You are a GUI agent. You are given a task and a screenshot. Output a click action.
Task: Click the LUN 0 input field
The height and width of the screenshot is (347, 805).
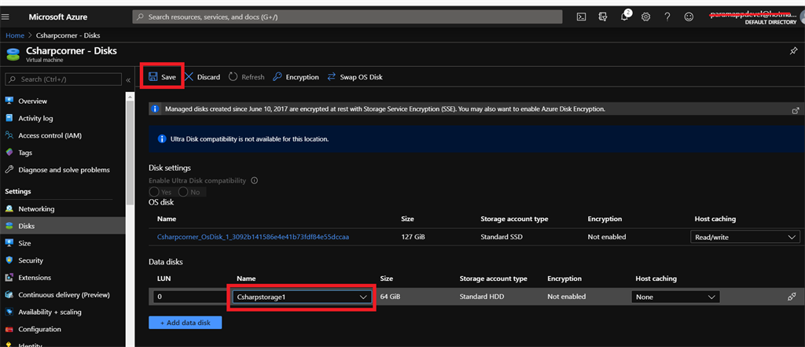[x=190, y=297]
